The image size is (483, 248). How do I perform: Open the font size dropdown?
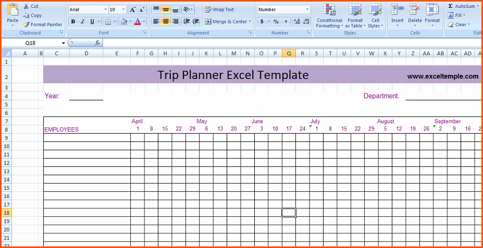124,9
